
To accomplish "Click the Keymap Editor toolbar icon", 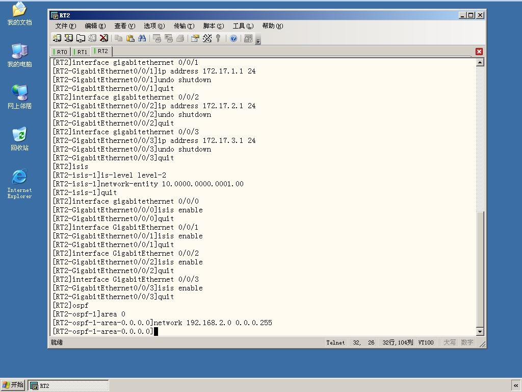I will point(207,38).
